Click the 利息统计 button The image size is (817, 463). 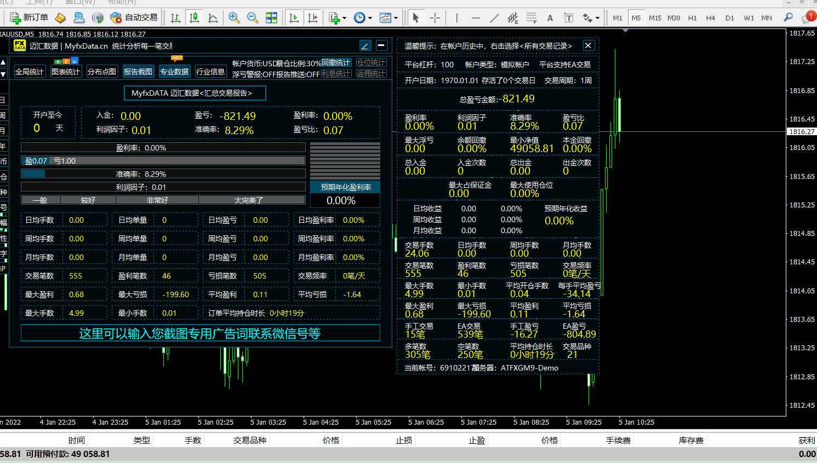[x=336, y=73]
